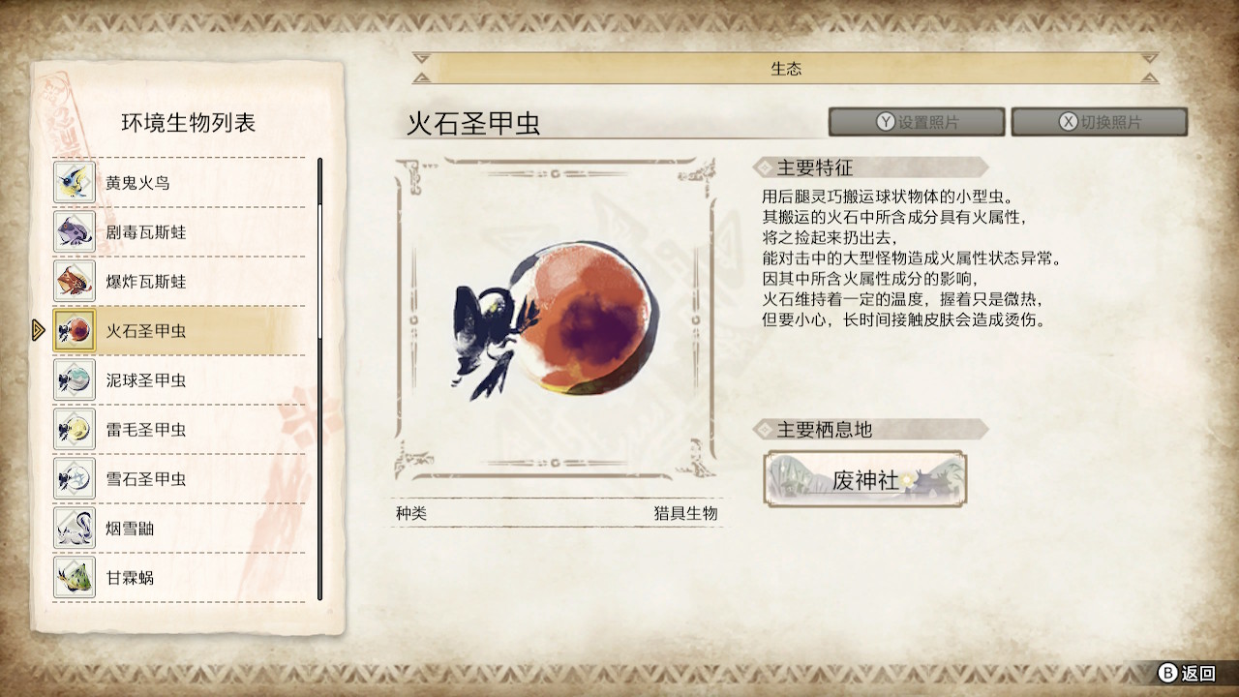The width and height of the screenshot is (1239, 697).
Task: Open the 废神社 habitat banner
Action: click(864, 478)
